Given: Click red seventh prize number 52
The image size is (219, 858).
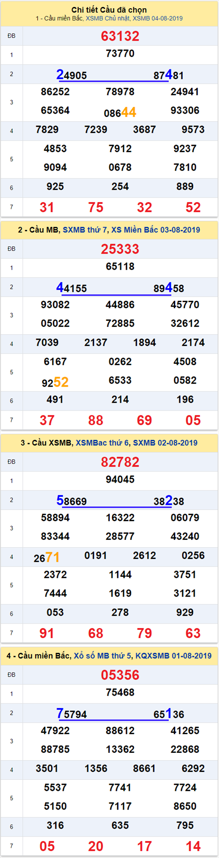Looking at the screenshot, I should click(x=193, y=208).
